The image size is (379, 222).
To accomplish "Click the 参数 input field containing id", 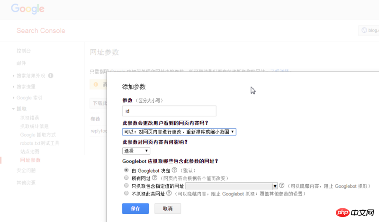I will [169, 111].
